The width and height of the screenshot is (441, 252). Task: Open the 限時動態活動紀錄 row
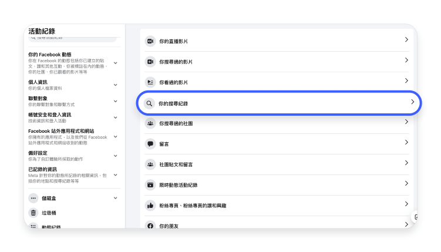[277, 184]
